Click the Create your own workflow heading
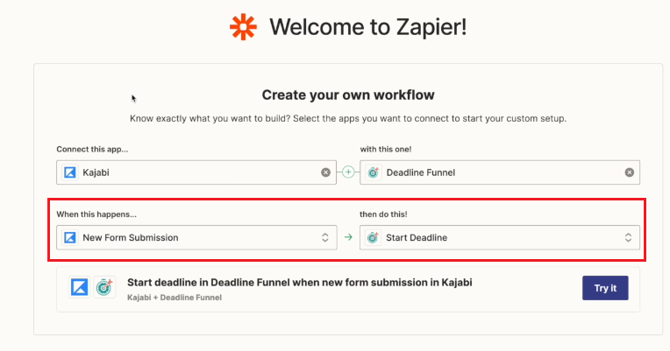This screenshot has height=351, width=670. (x=348, y=95)
